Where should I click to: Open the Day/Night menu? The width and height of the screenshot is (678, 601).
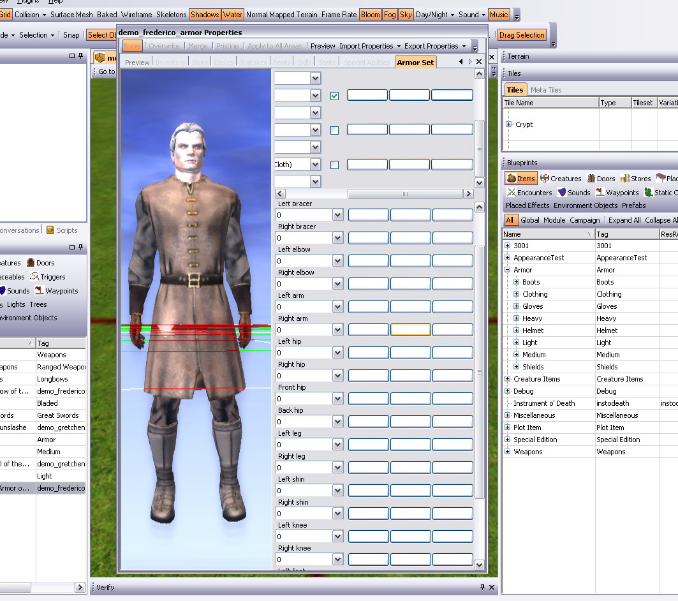[435, 15]
